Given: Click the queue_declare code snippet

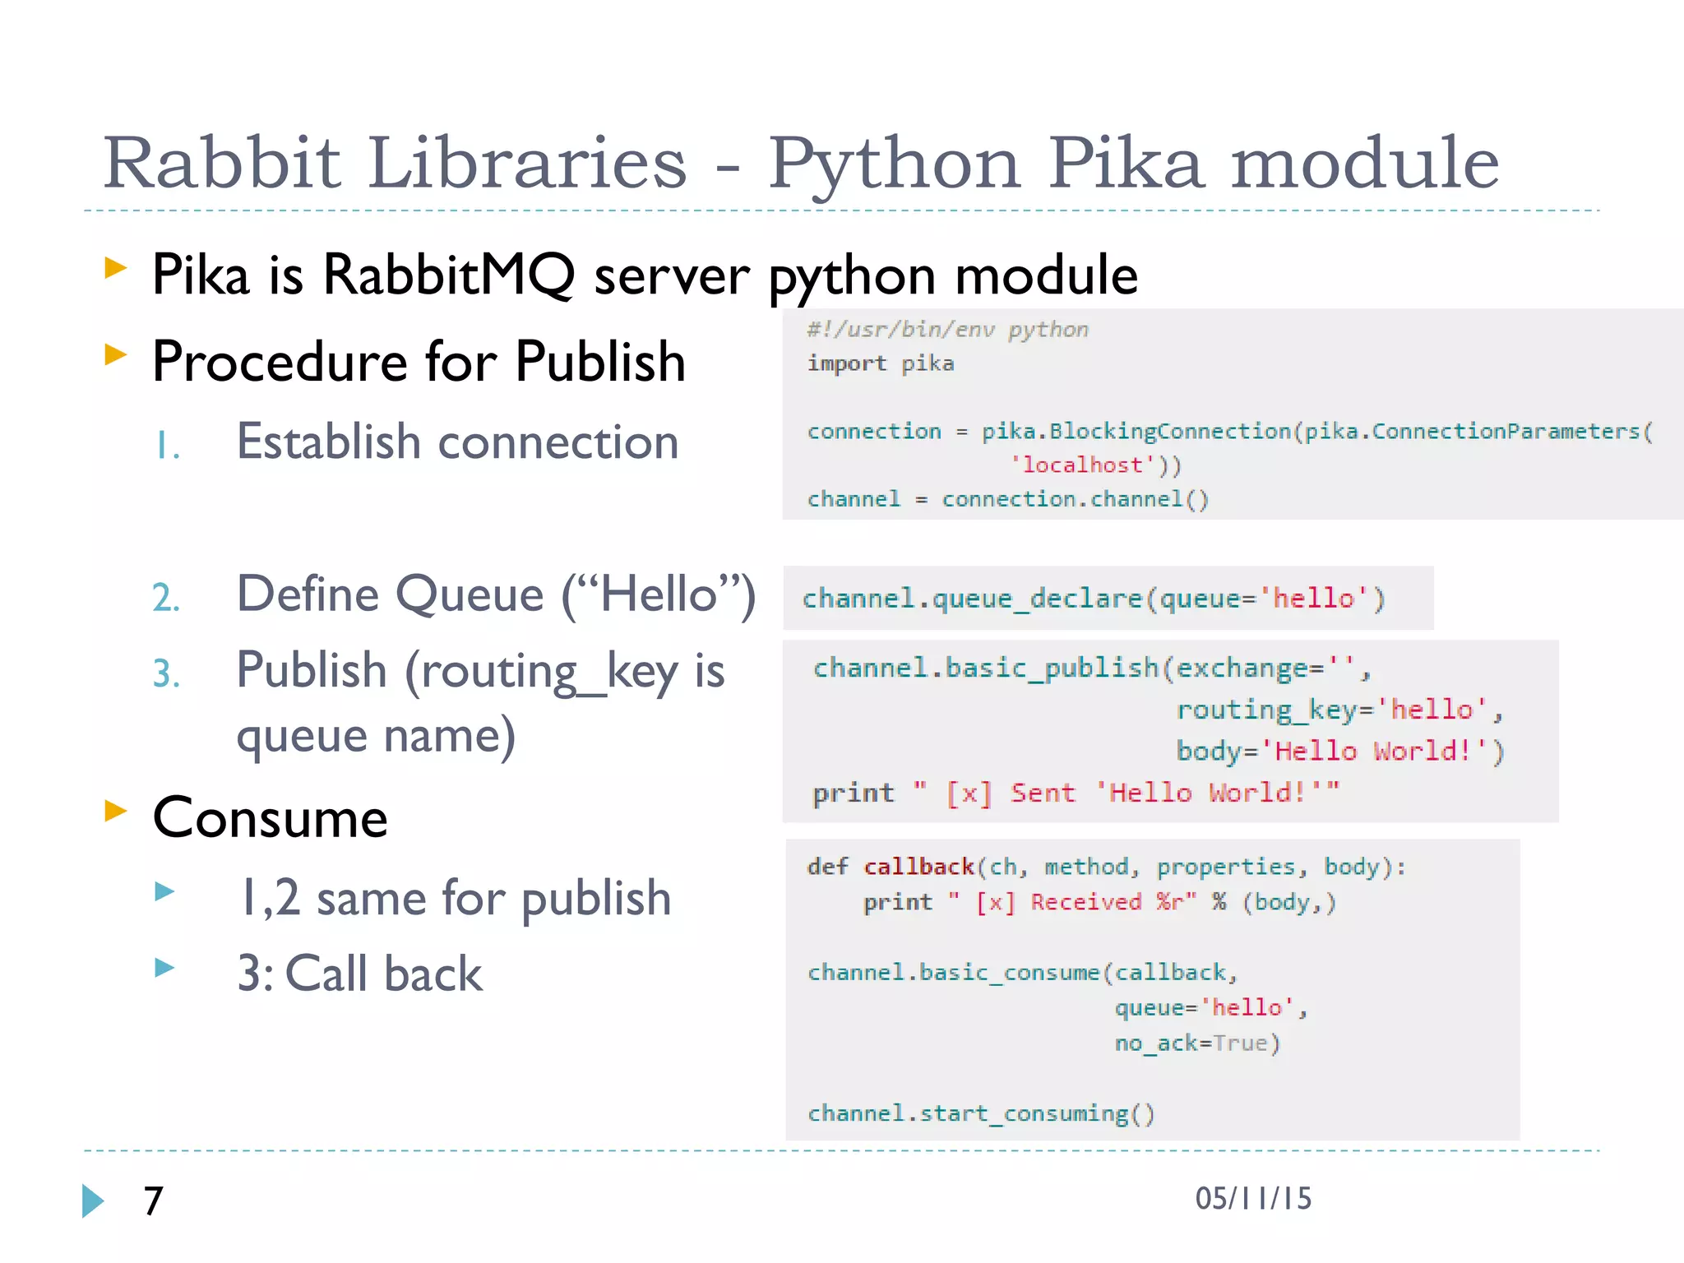Looking at the screenshot, I should point(1094,599).
